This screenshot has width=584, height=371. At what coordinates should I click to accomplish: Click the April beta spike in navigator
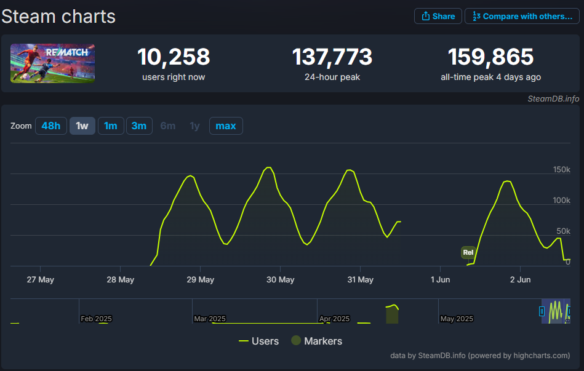click(392, 314)
